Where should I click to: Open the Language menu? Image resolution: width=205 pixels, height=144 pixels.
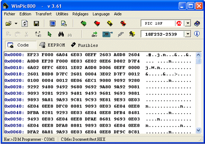(101, 14)
